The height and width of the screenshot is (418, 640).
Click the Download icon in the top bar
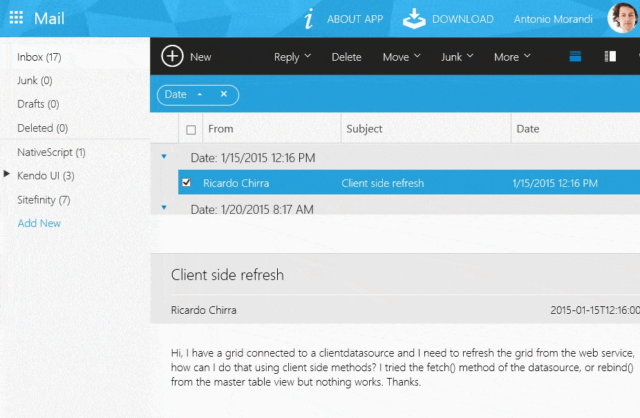pyautogui.click(x=414, y=18)
